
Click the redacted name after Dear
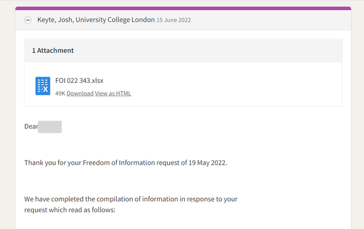tap(50, 127)
